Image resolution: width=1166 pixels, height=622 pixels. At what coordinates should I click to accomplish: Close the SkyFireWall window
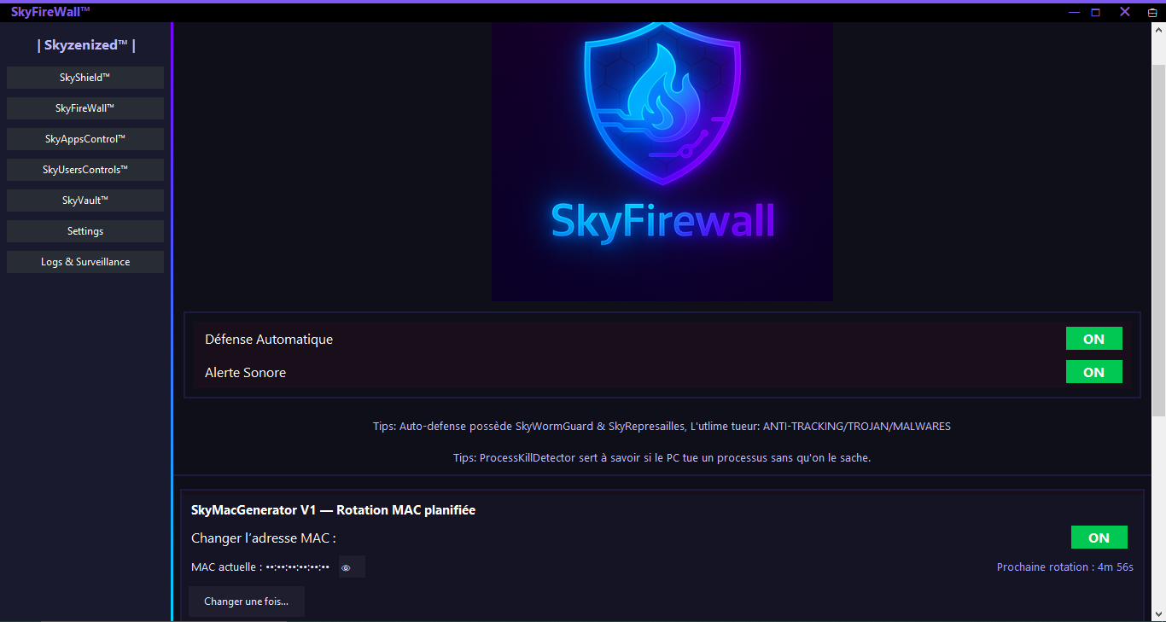tap(1125, 12)
